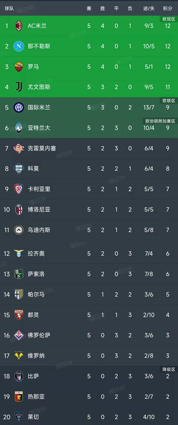Click the 降级区 zone label
Image resolution: width=178 pixels, height=425 pixels.
click(x=168, y=369)
